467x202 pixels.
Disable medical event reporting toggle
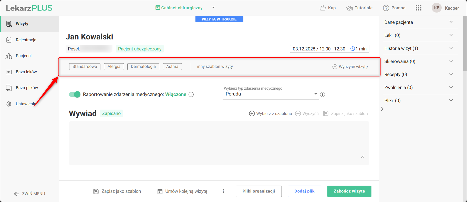pos(75,94)
